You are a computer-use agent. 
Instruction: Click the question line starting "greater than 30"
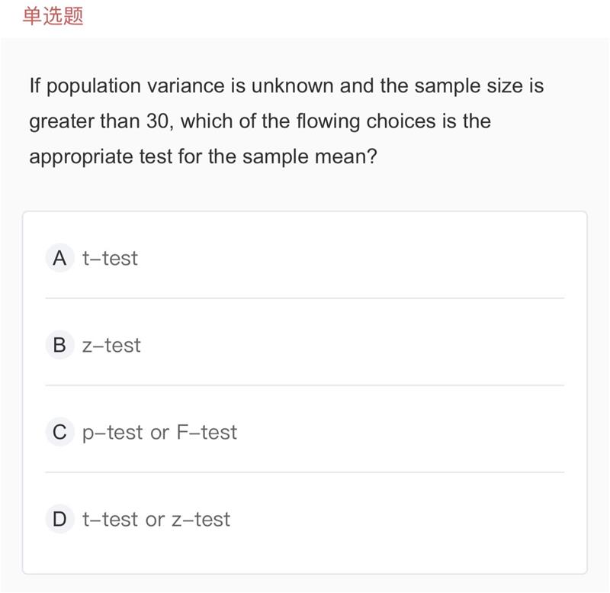point(260,121)
